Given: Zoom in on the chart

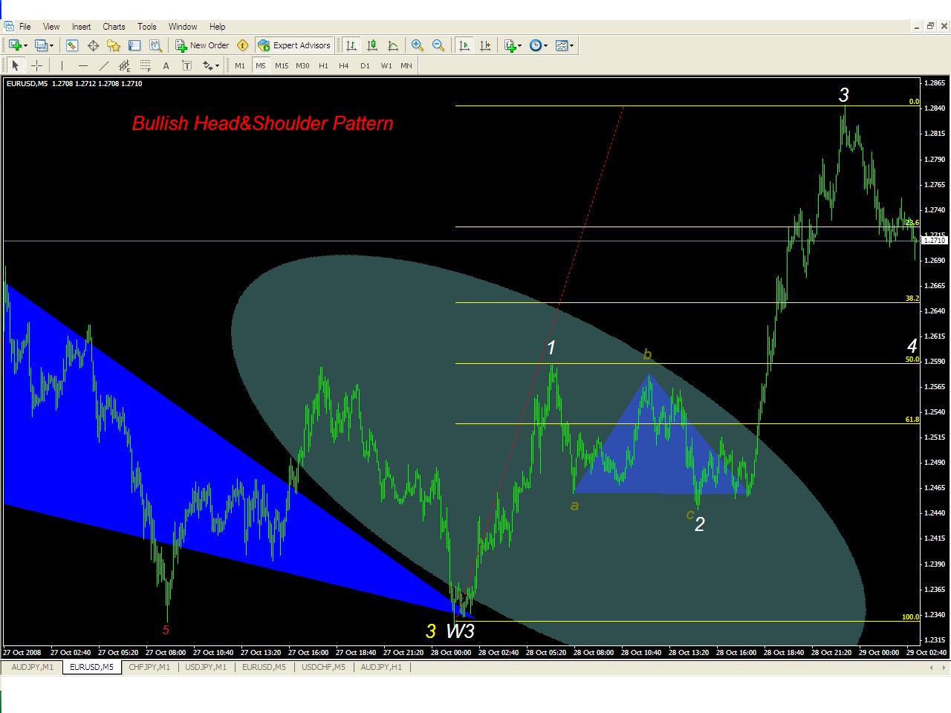Looking at the screenshot, I should 418,45.
